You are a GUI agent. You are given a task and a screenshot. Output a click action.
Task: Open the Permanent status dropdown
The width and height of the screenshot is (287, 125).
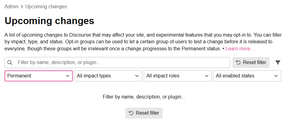pos(39,76)
